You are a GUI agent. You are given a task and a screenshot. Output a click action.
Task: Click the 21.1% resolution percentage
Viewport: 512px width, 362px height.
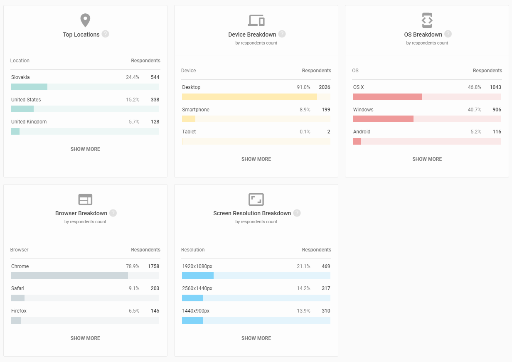(x=304, y=266)
